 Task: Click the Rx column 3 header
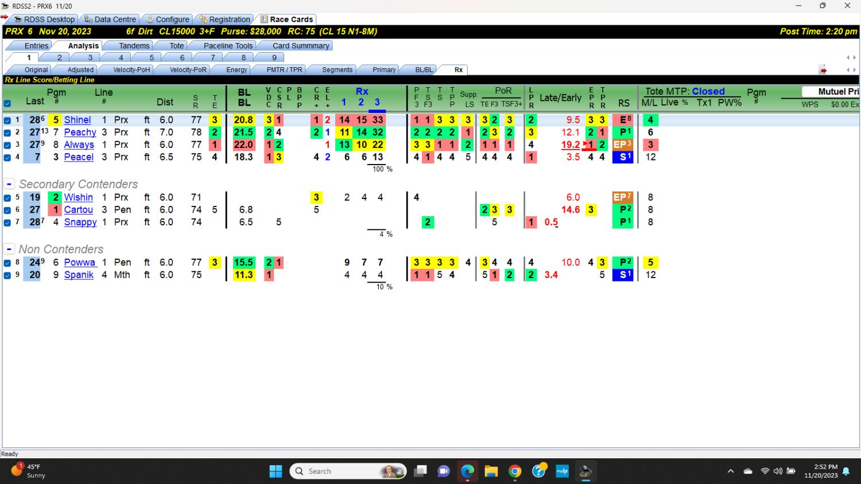(377, 102)
